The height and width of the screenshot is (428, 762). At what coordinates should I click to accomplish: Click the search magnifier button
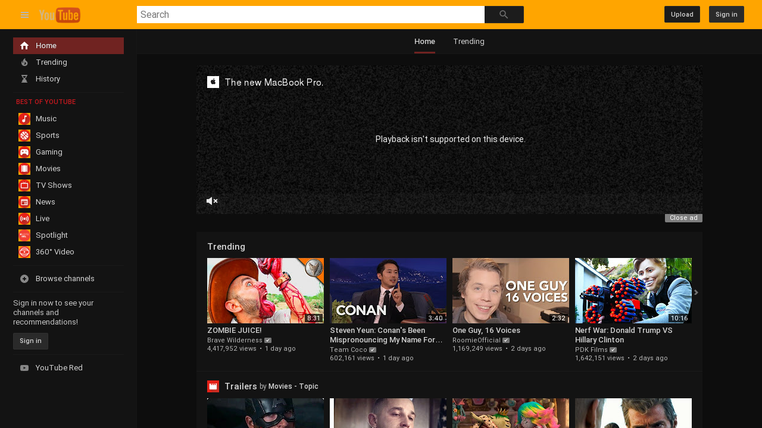click(504, 14)
